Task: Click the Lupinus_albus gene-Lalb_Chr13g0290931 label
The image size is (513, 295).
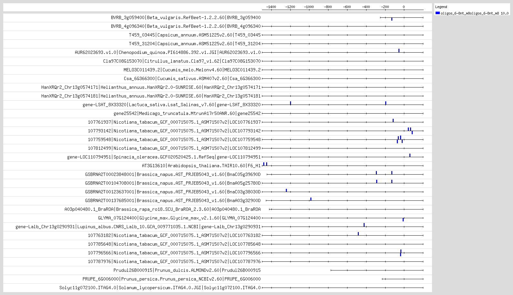Action: (x=138, y=227)
